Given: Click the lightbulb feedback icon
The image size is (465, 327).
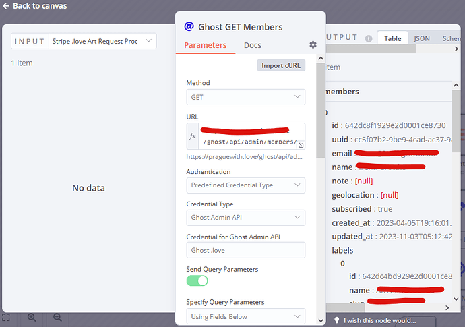Looking at the screenshot, I should coord(336,320).
